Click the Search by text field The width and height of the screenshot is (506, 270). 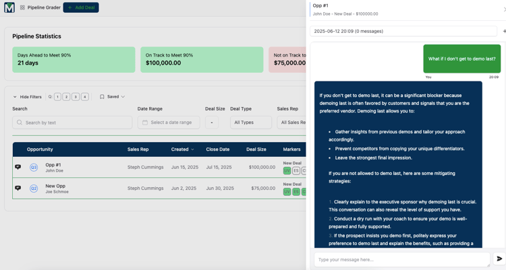point(72,123)
